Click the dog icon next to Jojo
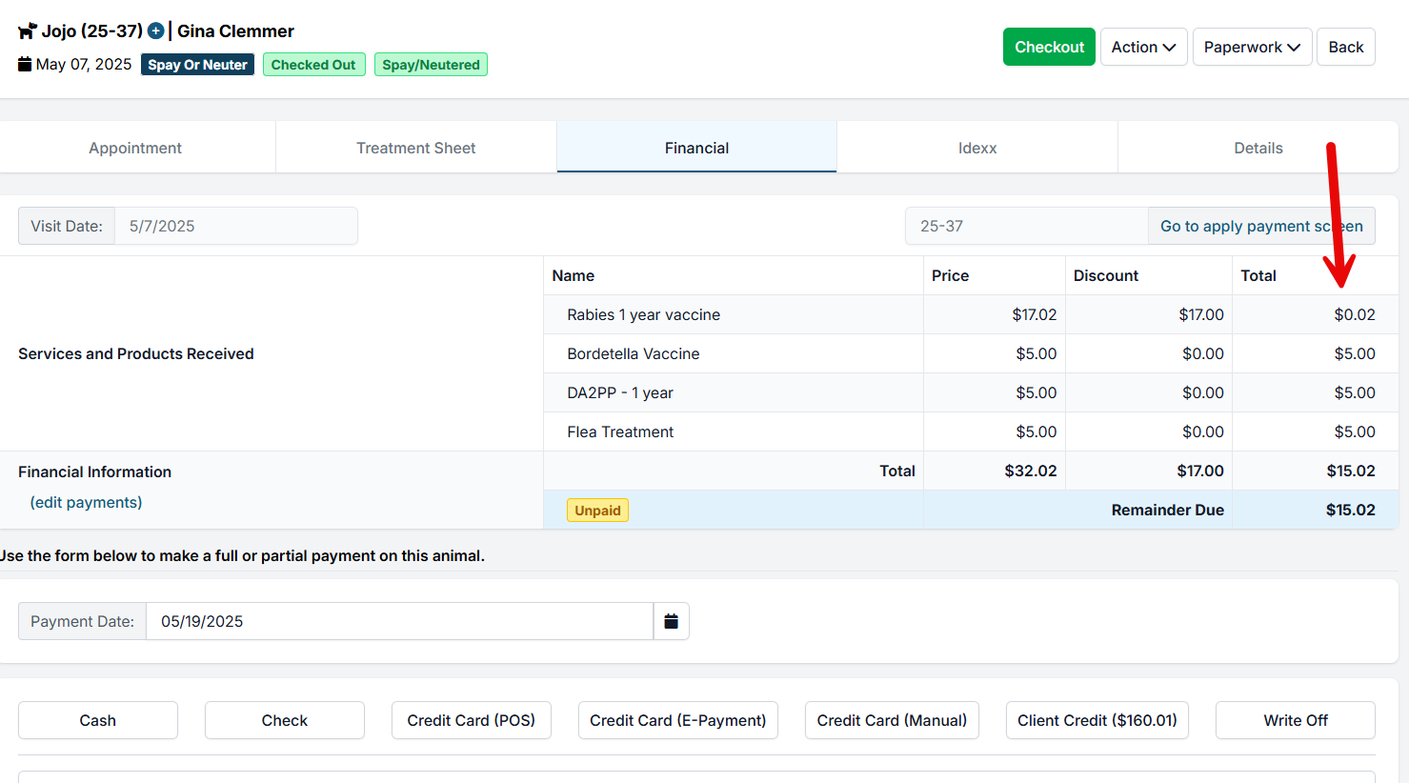Screen dimensions: 1409x783 [27, 31]
